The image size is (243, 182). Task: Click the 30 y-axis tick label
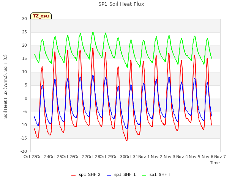pyautogui.click(x=24, y=19)
